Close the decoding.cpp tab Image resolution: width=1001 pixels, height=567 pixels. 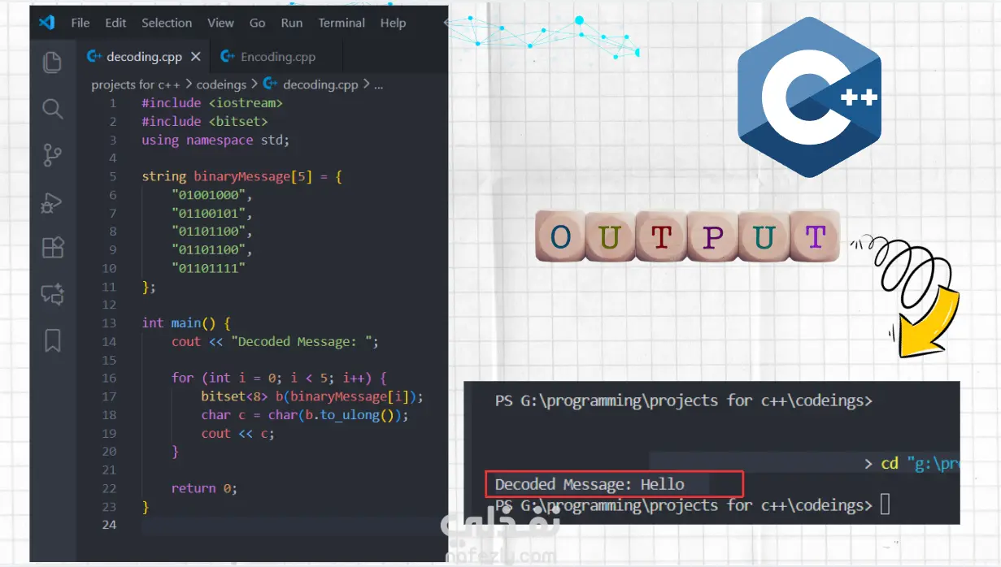pos(196,57)
